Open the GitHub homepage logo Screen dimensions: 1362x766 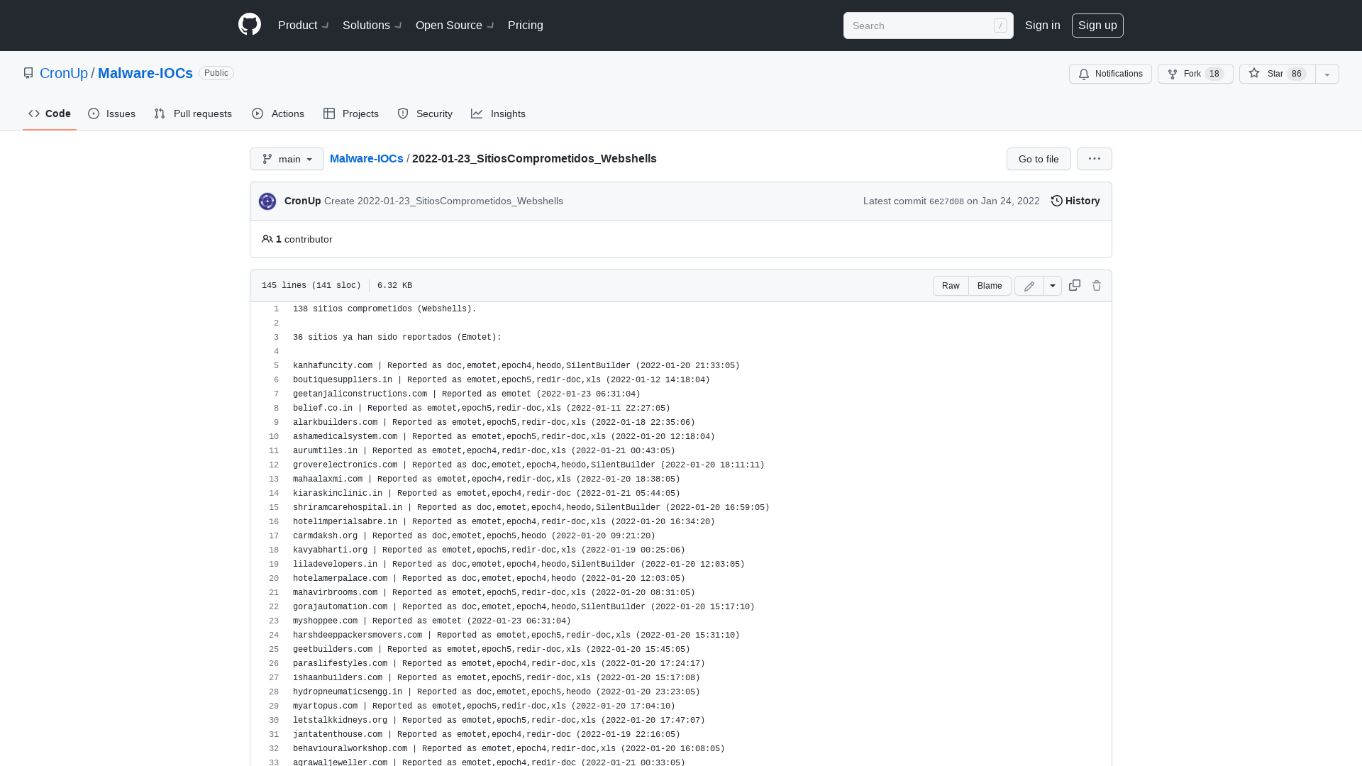(250, 25)
